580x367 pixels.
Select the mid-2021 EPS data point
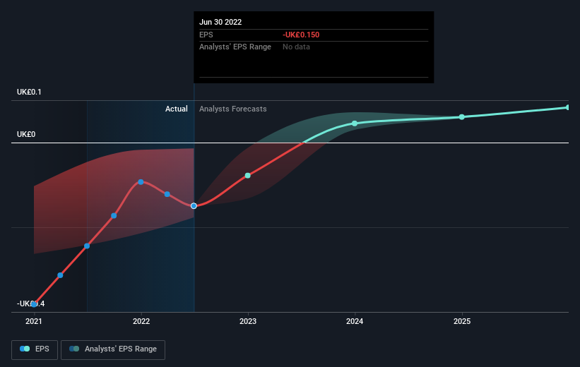(87, 246)
